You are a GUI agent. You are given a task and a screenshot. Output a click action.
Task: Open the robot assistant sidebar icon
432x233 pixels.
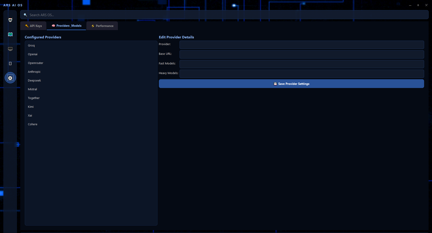10,20
